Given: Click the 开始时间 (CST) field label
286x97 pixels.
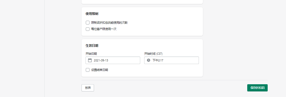Looking at the screenshot, I should pyautogui.click(x=153, y=54).
